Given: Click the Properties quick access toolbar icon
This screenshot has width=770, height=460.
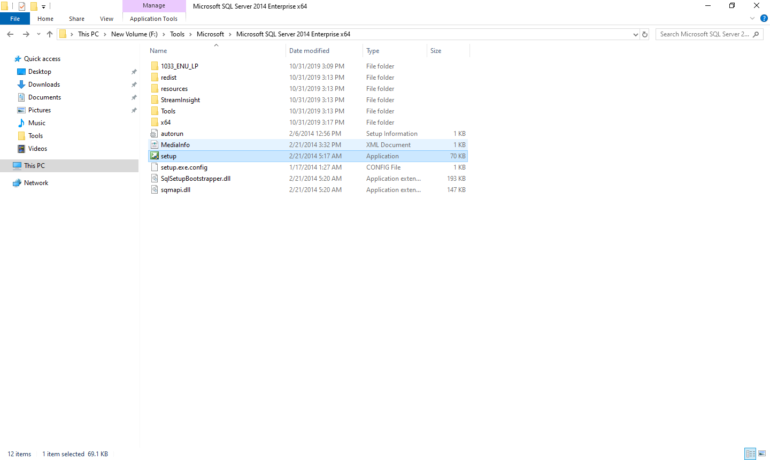Looking at the screenshot, I should pyautogui.click(x=22, y=6).
